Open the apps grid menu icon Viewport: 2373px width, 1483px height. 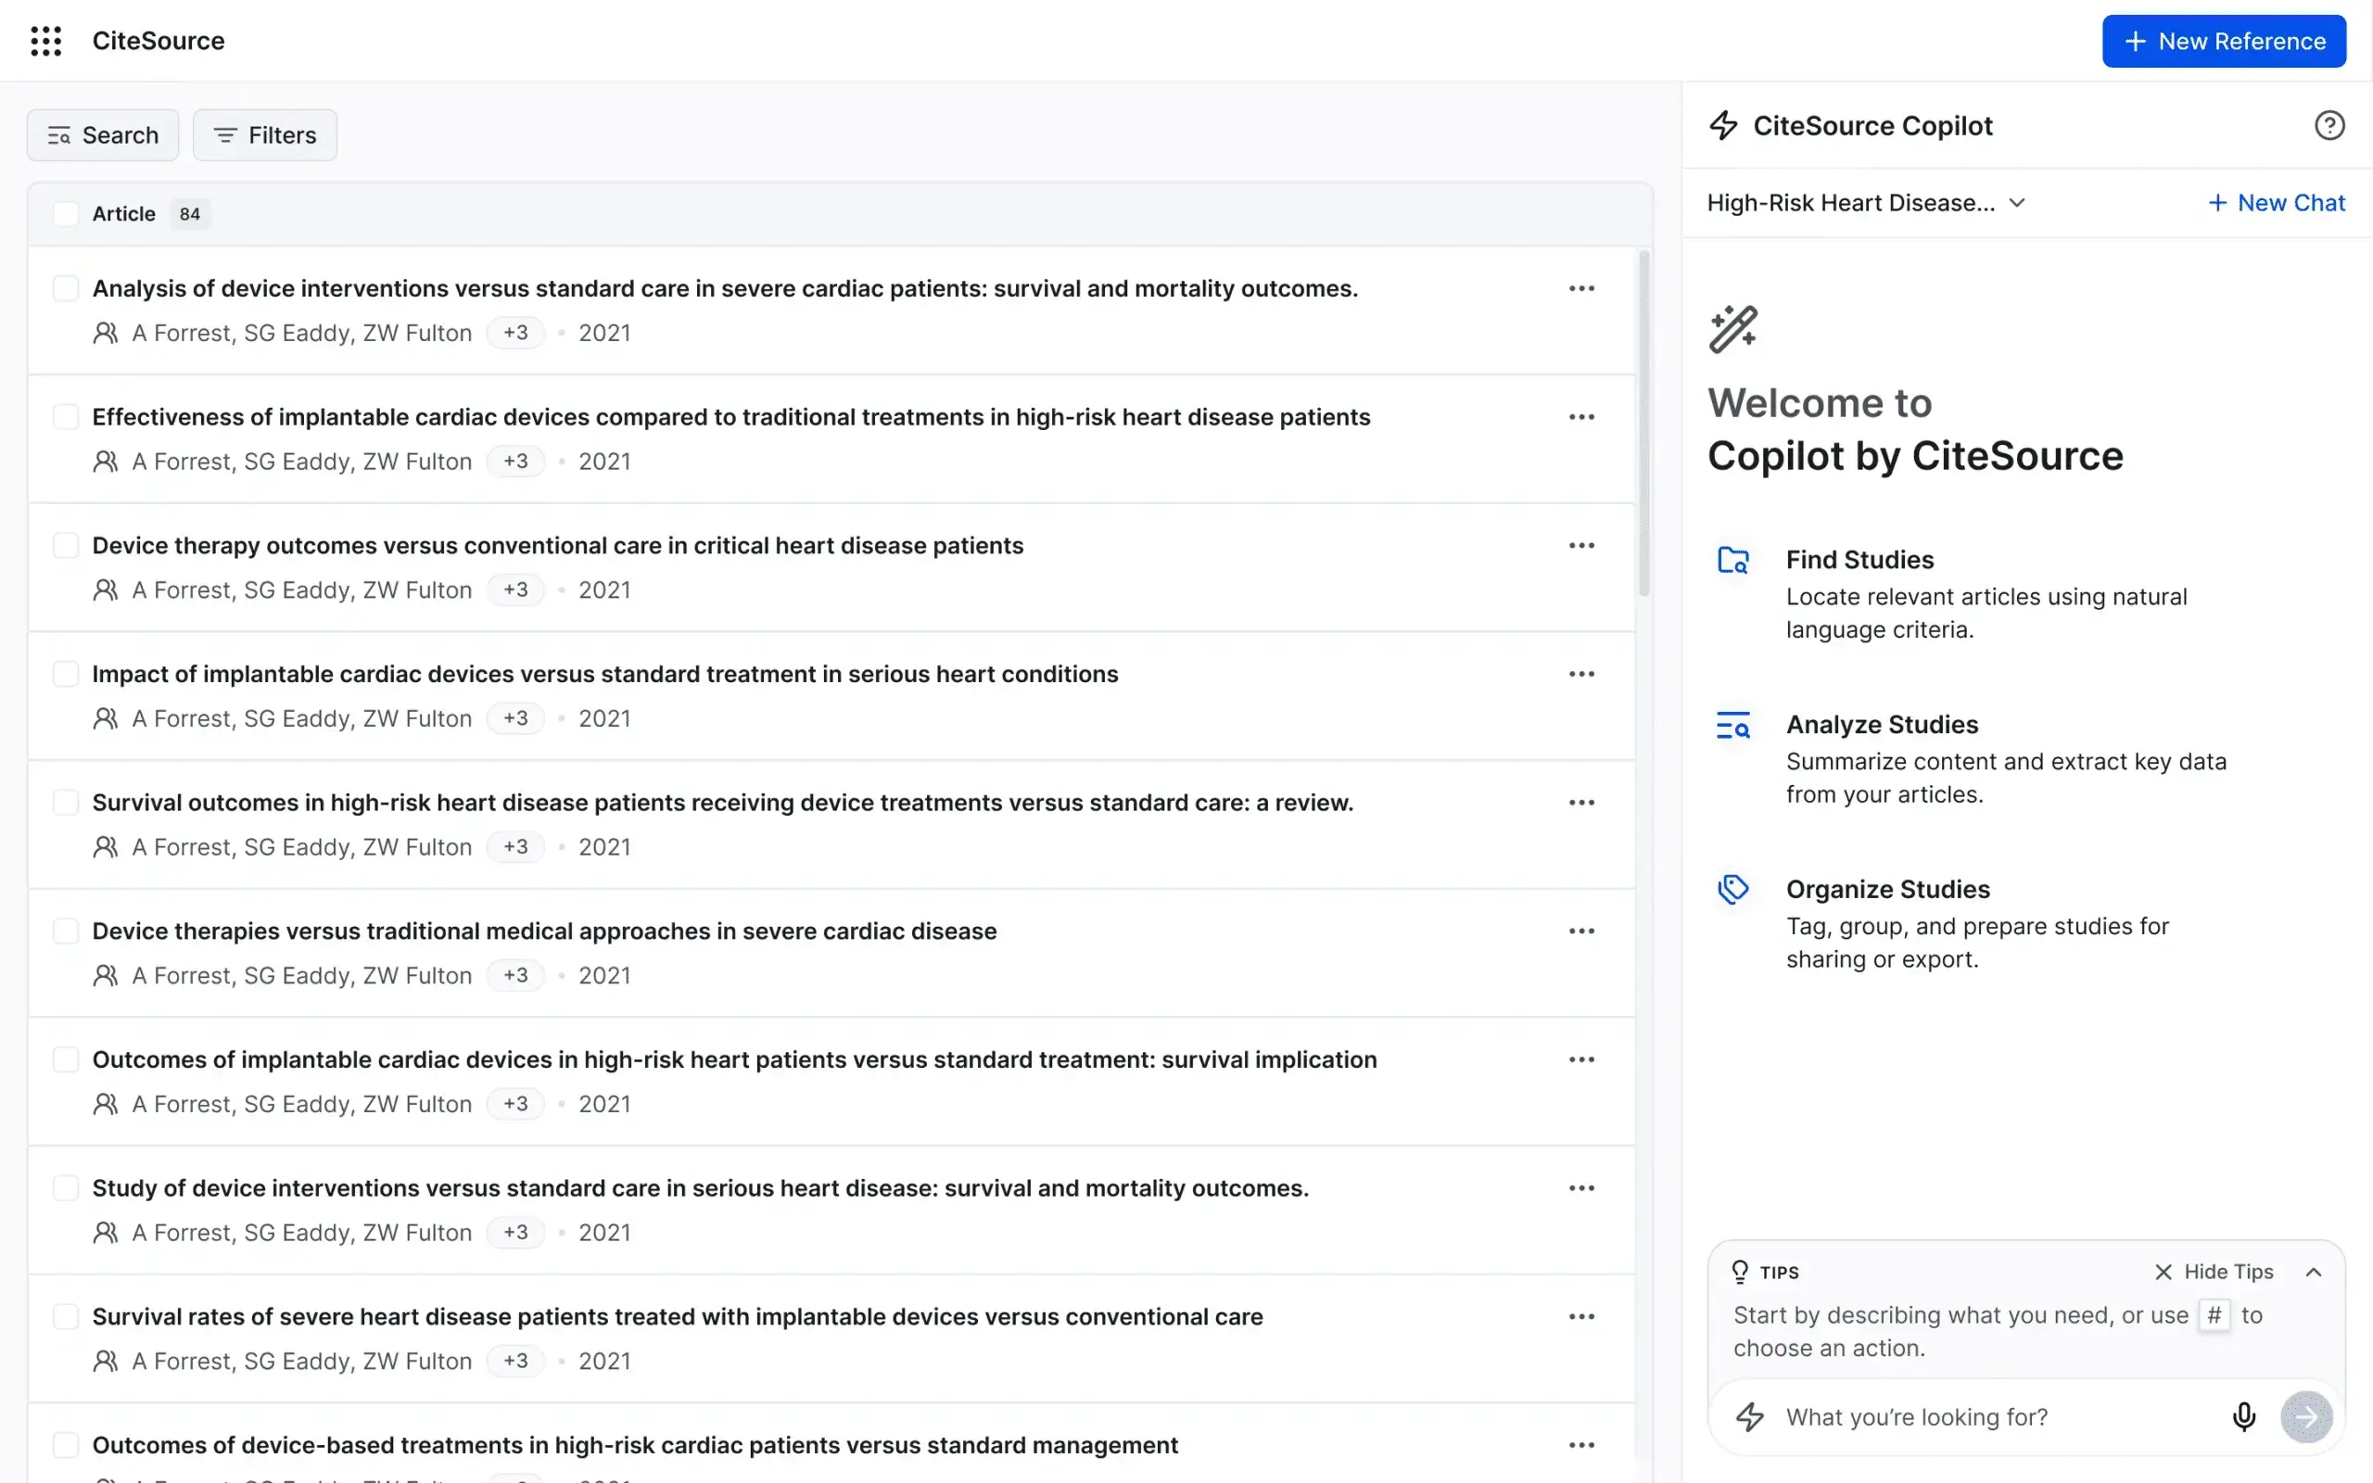click(x=46, y=40)
